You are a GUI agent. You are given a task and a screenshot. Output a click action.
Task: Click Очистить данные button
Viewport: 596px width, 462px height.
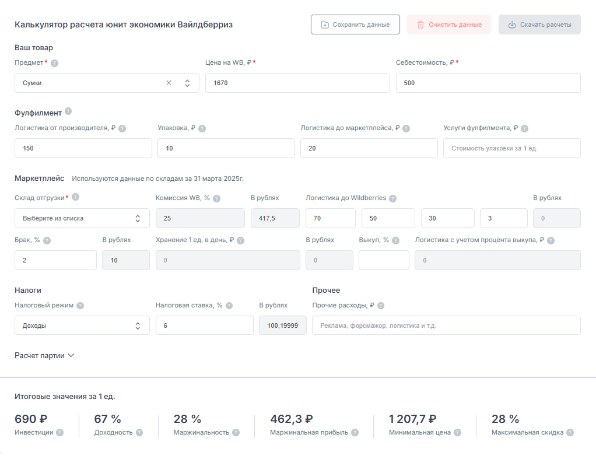pyautogui.click(x=449, y=24)
